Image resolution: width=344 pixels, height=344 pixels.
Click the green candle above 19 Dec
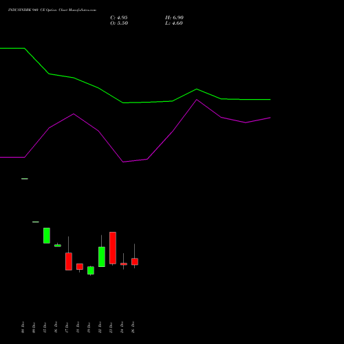click(91, 270)
